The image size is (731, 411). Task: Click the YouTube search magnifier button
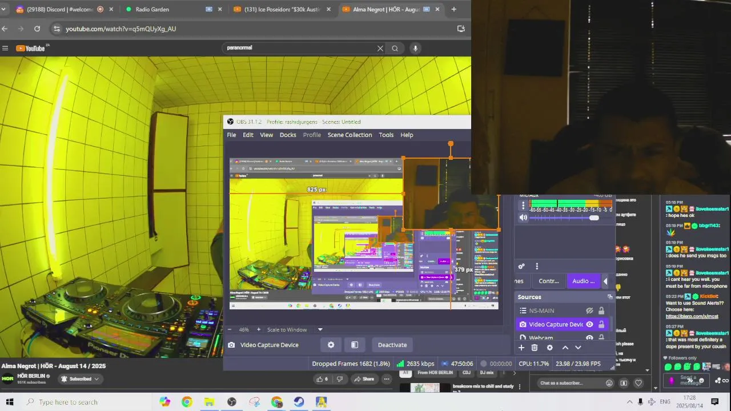395,49
